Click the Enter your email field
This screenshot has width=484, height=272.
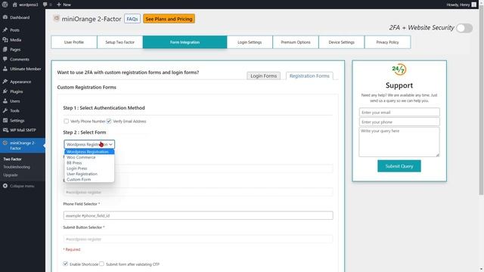pos(399,113)
